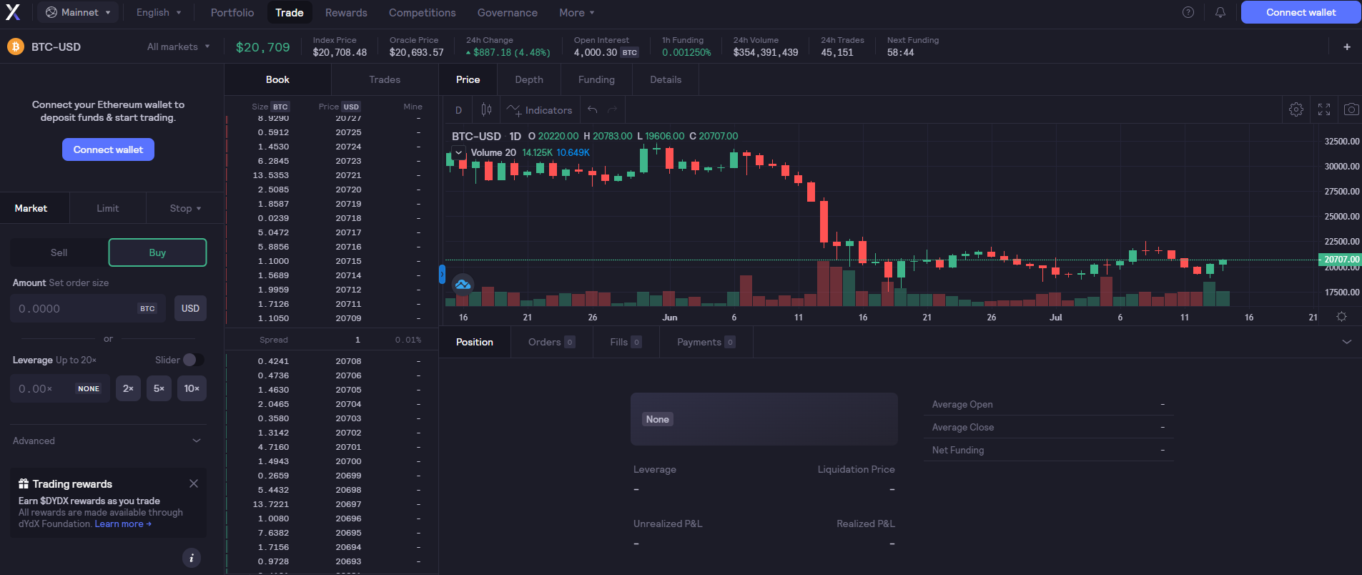Open the notifications bell
The height and width of the screenshot is (575, 1362).
[1220, 12]
